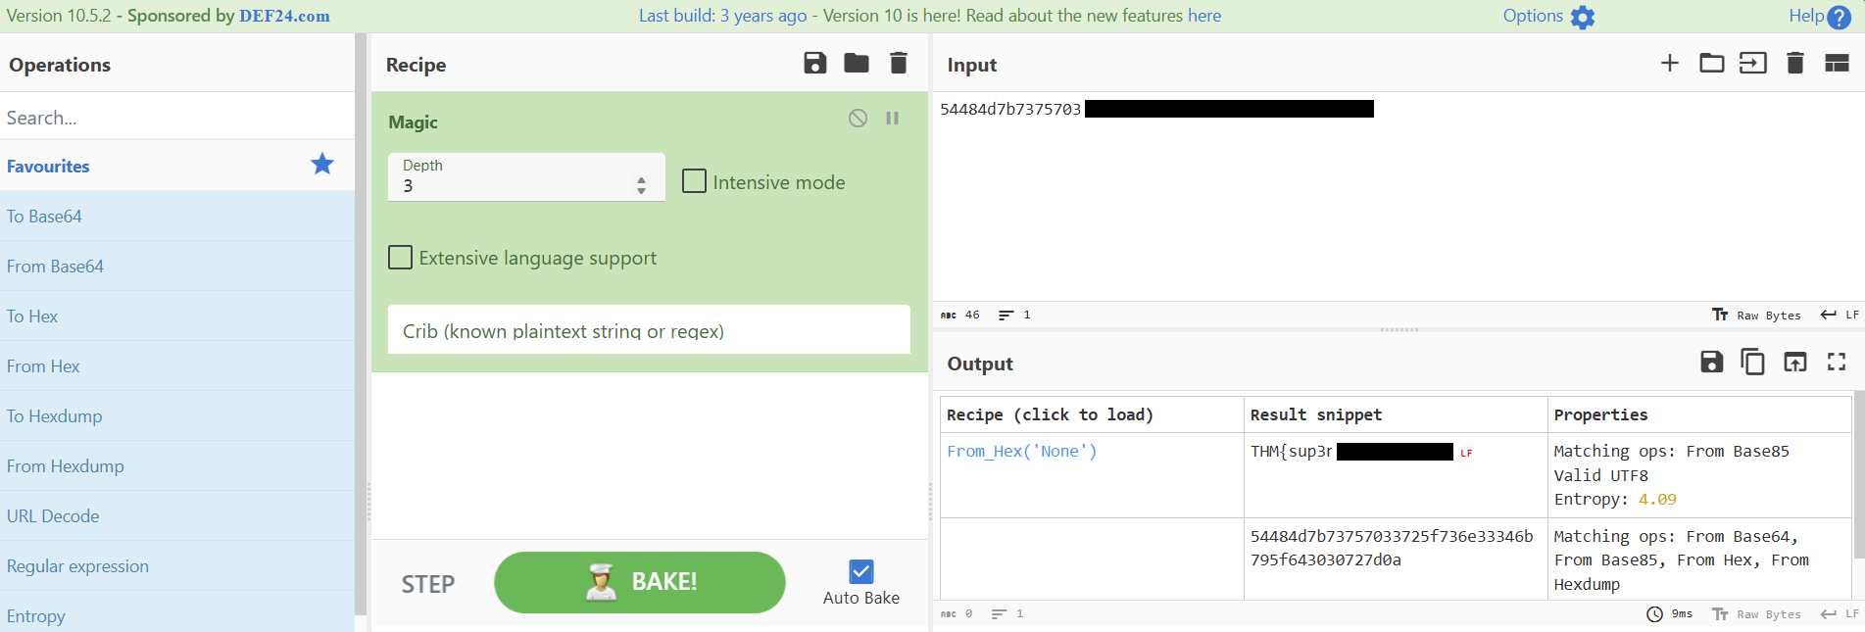
Task: Untick the Auto Bake checkbox
Action: click(x=861, y=571)
